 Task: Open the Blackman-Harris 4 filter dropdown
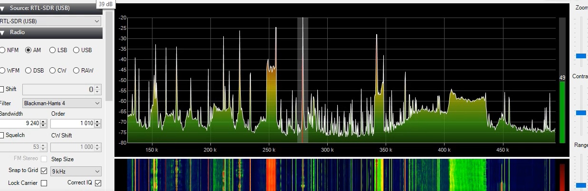pyautogui.click(x=62, y=103)
